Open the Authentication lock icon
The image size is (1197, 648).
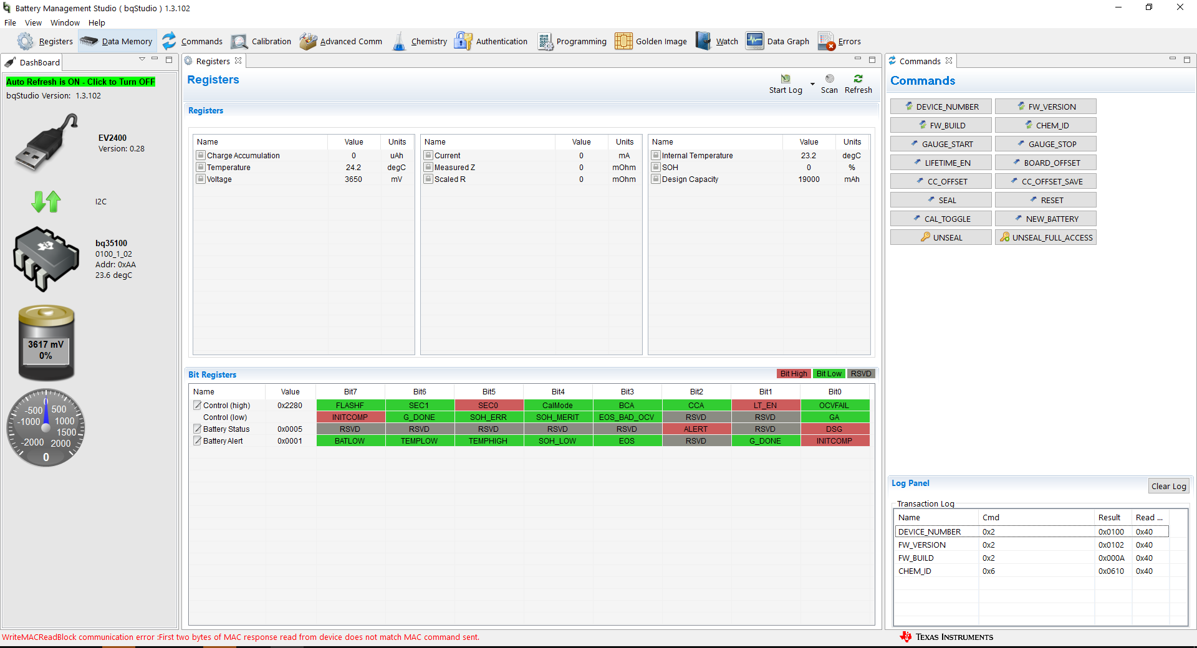pos(463,41)
